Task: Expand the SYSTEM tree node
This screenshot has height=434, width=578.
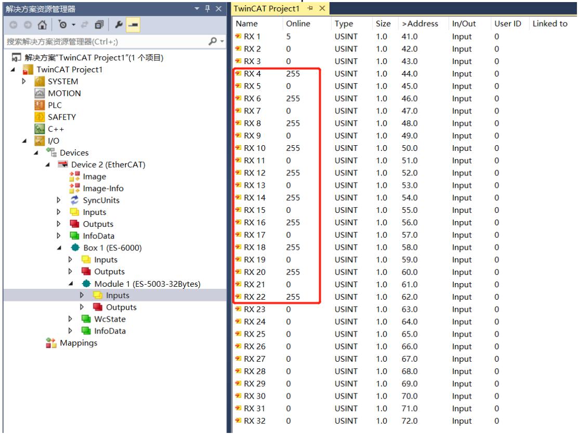Action: point(24,81)
